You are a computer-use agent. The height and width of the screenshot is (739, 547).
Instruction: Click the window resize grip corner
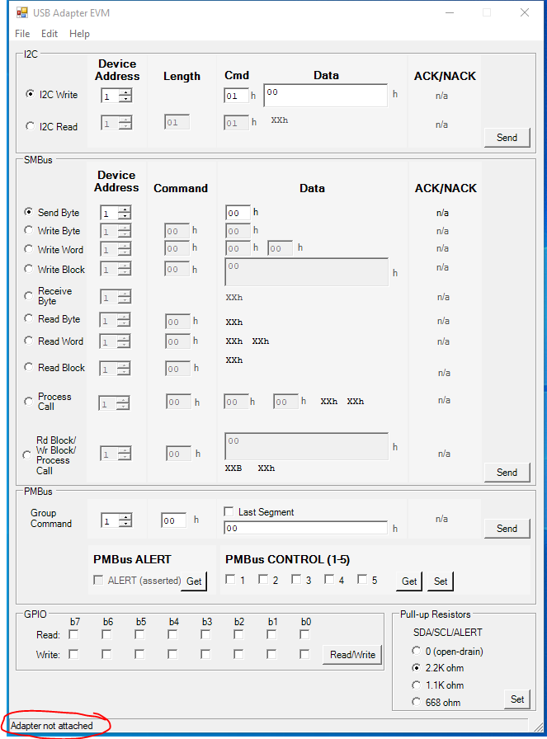click(537, 726)
